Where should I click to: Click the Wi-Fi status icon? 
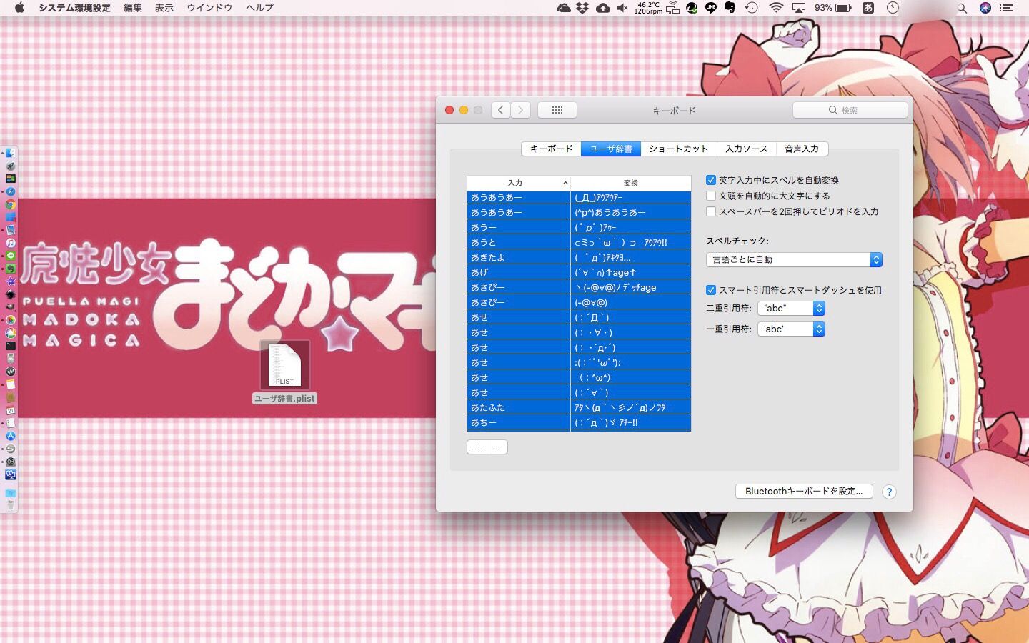pyautogui.click(x=776, y=8)
